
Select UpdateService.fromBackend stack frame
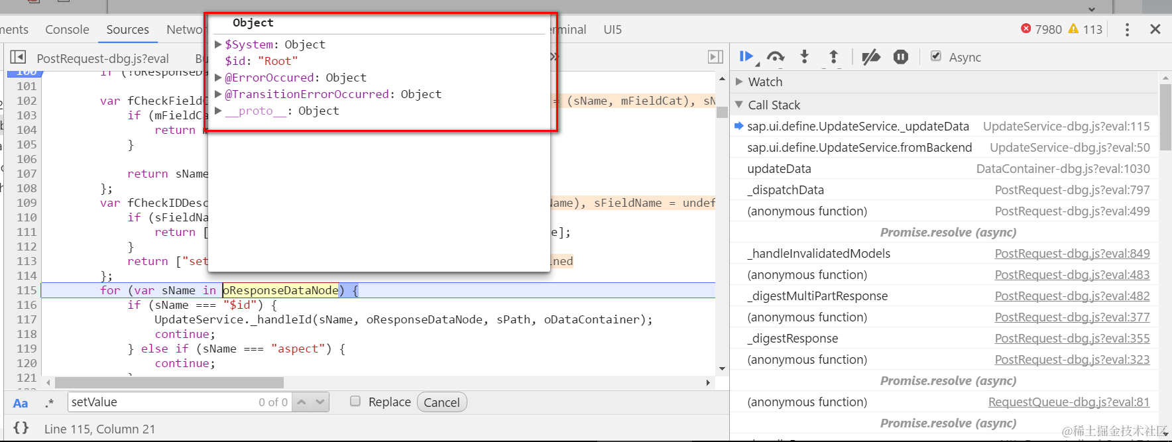click(945, 147)
